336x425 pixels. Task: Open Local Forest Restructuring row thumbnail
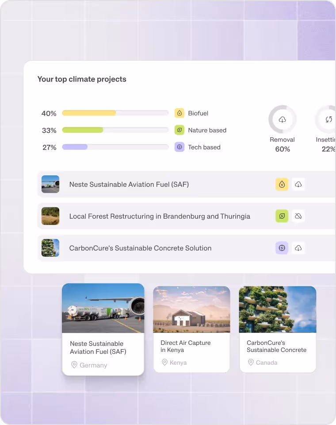click(50, 216)
